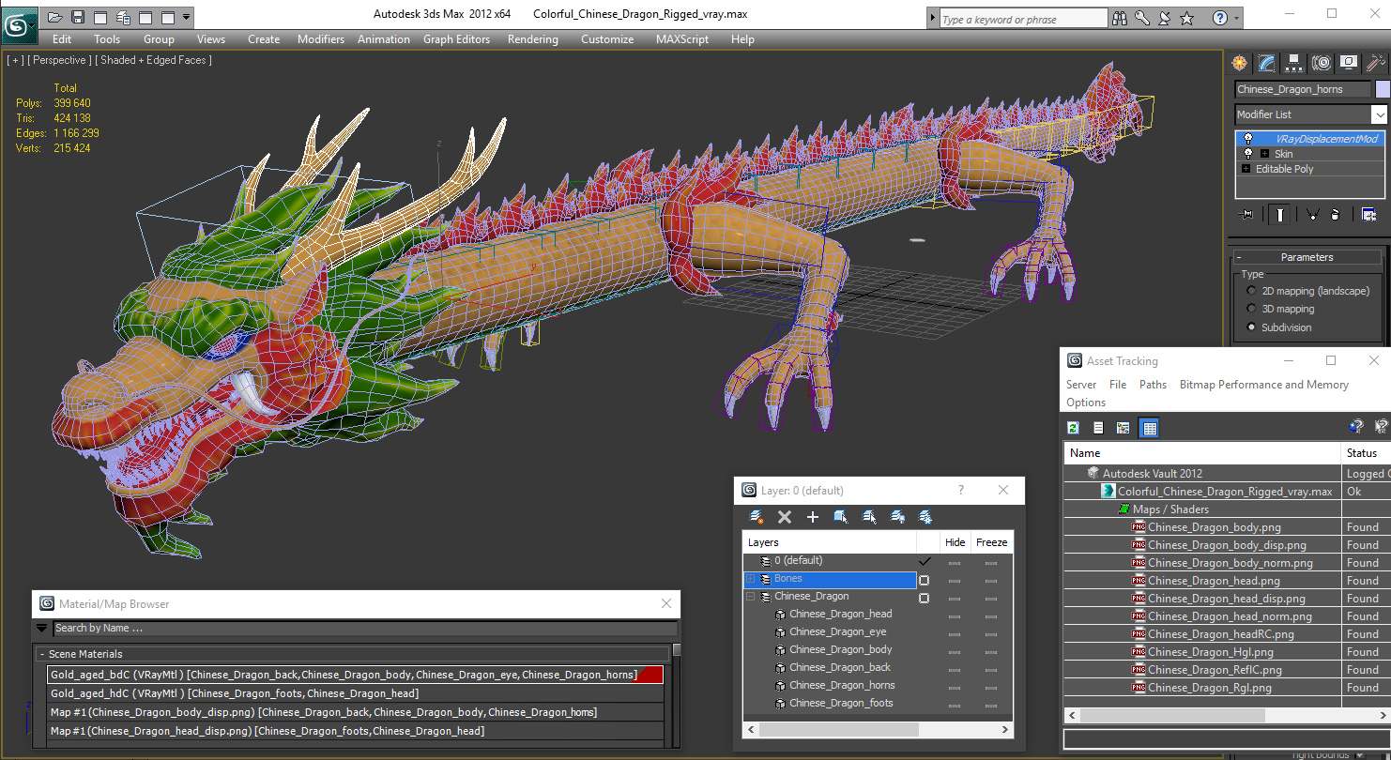Click object color swatch next to name field

click(1382, 89)
